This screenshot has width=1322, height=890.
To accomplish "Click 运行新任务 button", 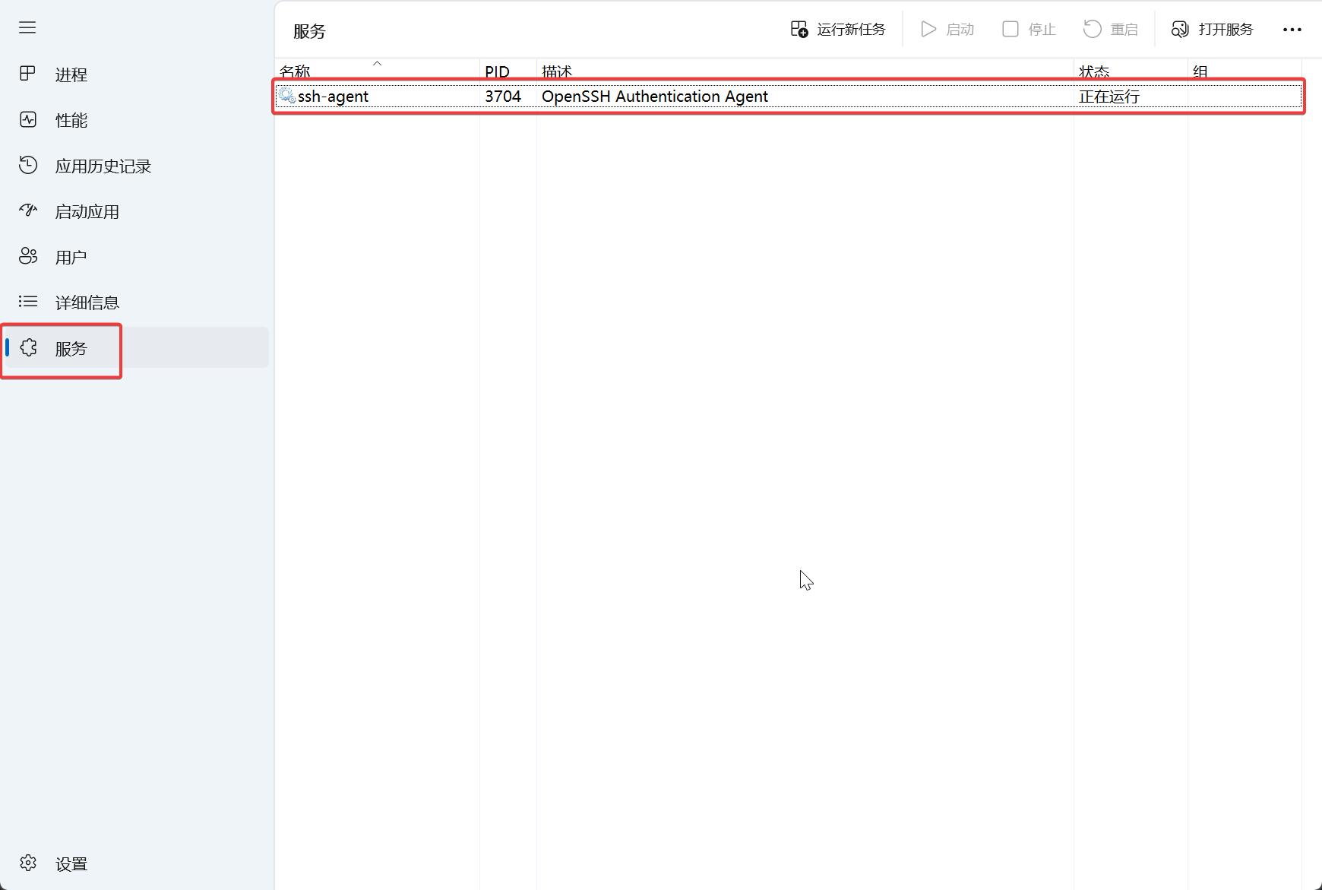I will coord(838,30).
